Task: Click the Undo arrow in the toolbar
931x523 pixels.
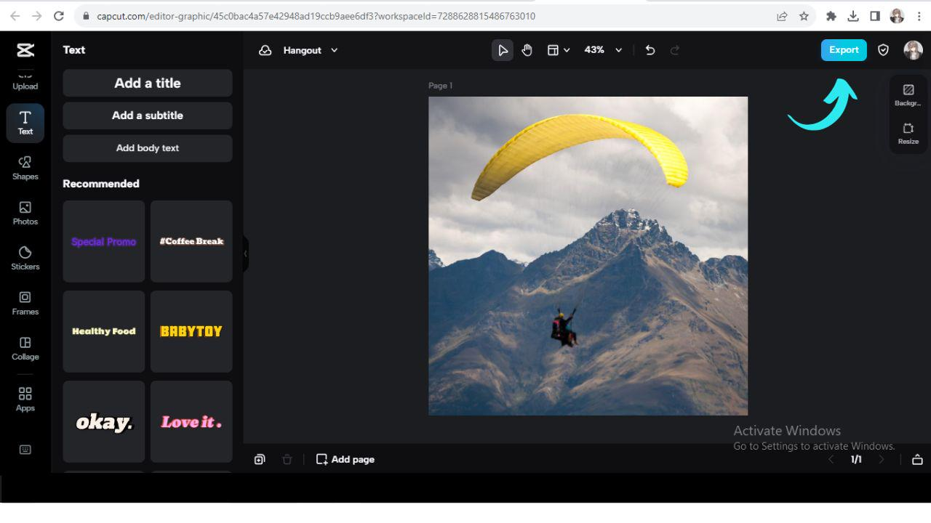Action: tap(650, 49)
